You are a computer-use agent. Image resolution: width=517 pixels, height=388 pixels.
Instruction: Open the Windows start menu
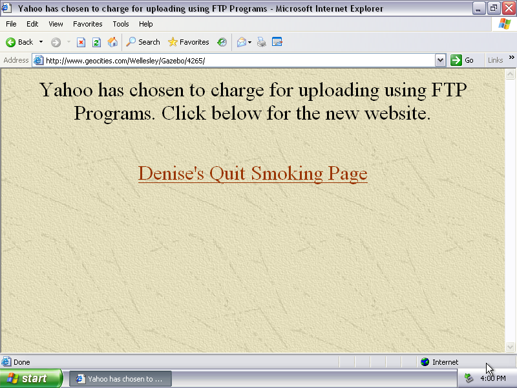[31, 378]
